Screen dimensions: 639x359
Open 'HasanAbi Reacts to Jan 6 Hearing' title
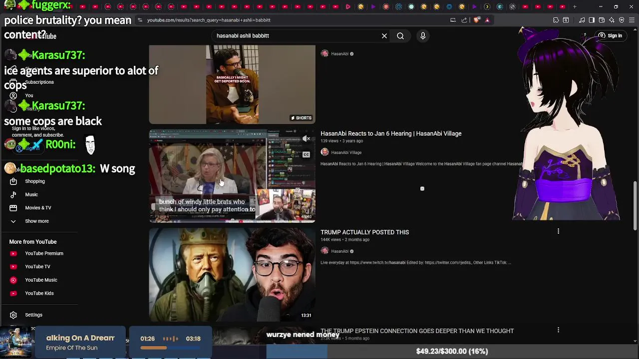[x=391, y=134]
